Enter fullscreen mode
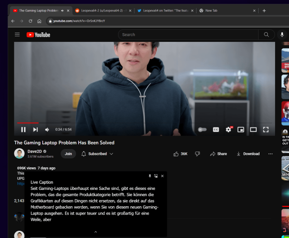The height and width of the screenshot is (238, 289). click(265, 129)
